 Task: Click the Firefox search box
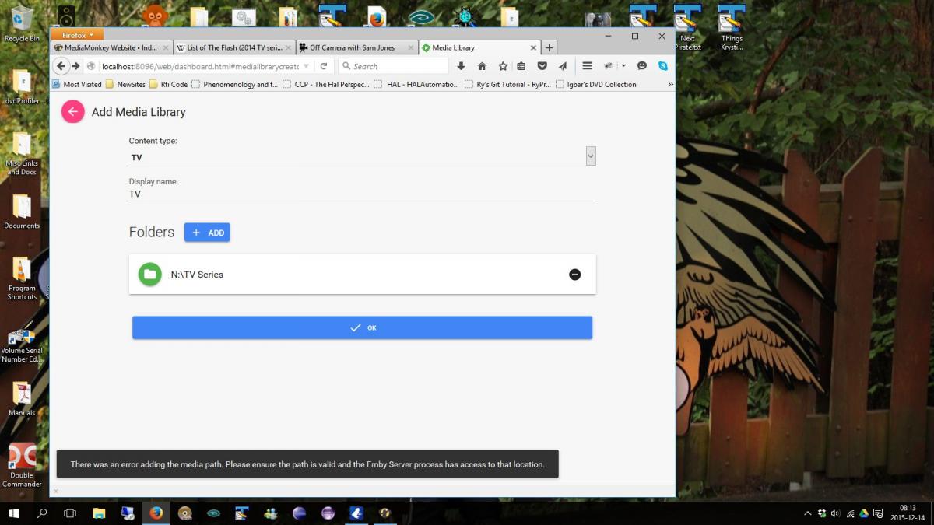point(393,66)
